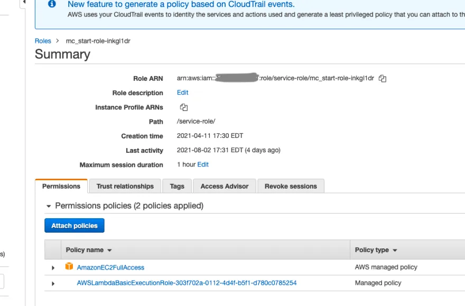This screenshot has width=465, height=306.
Task: Copy the Instance Profile ARNs value
Action: tap(184, 107)
